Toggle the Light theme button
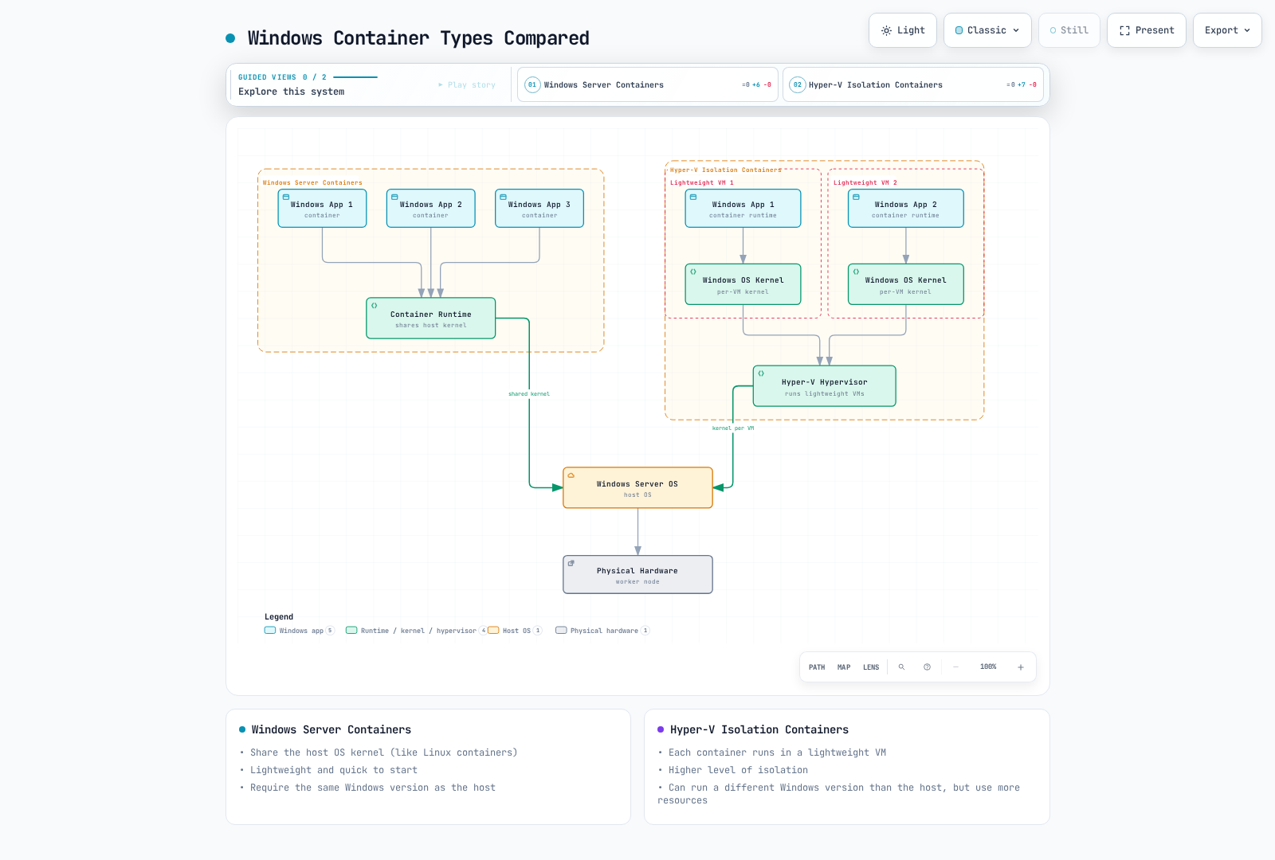Viewport: 1275px width, 860px height. tap(902, 30)
